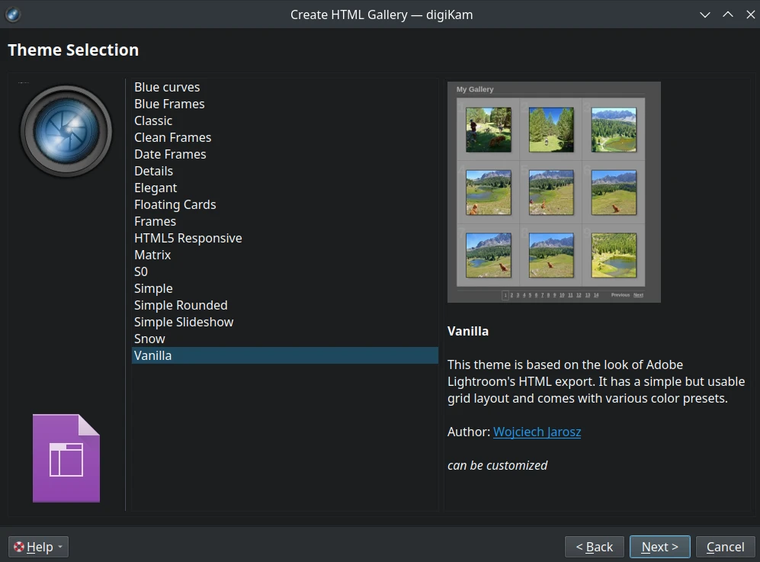Click the purple template icon below the lens image

66,458
